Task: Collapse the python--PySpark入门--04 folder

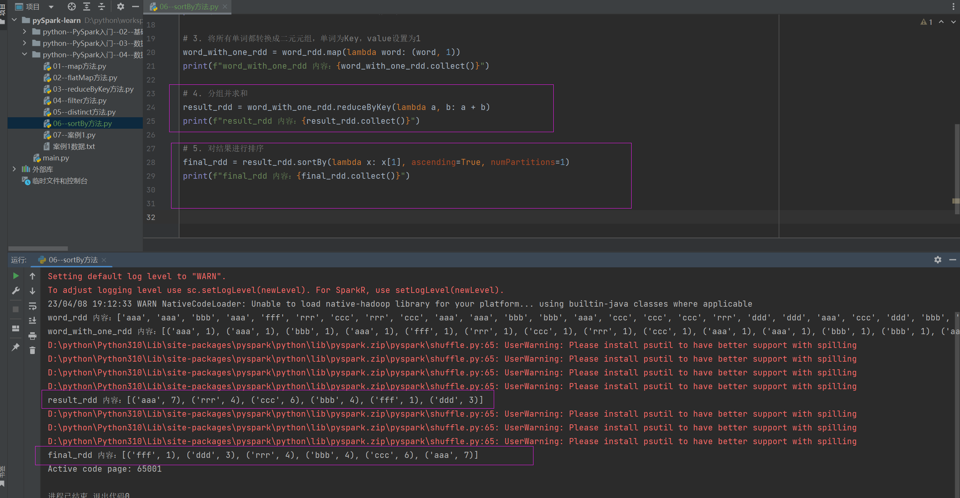Action: click(25, 54)
